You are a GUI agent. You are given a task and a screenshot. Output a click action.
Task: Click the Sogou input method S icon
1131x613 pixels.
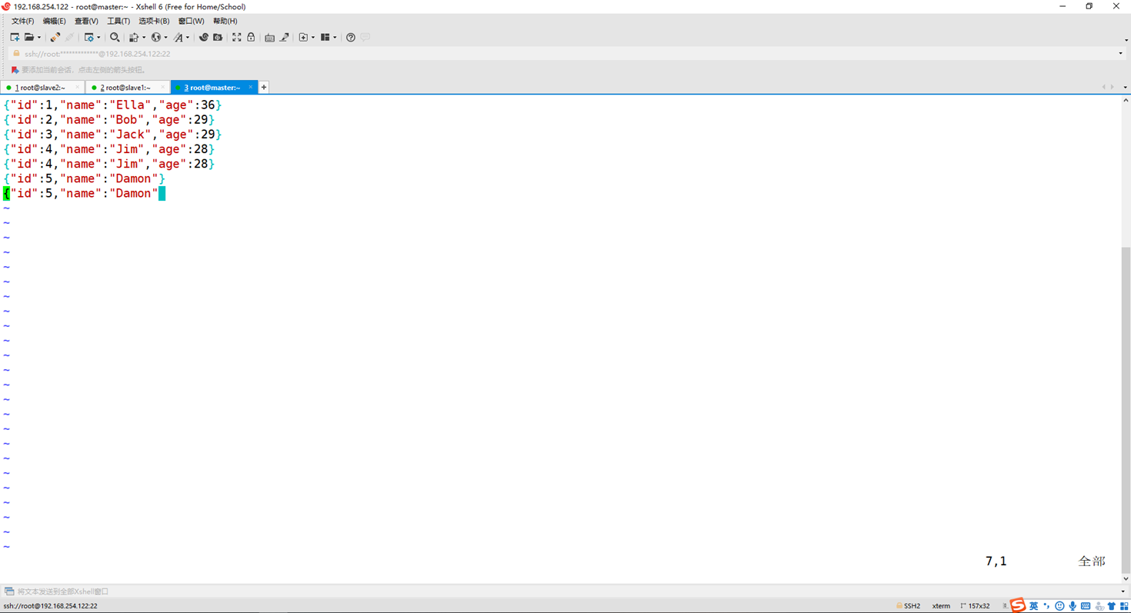[x=1018, y=605]
